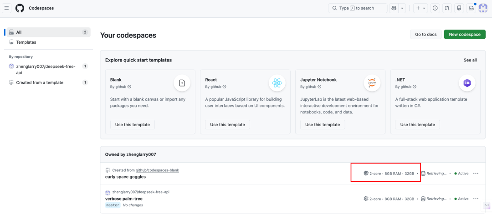Viewport: 492px width, 215px height.
Task: Click the Go to docs button
Action: click(426, 34)
